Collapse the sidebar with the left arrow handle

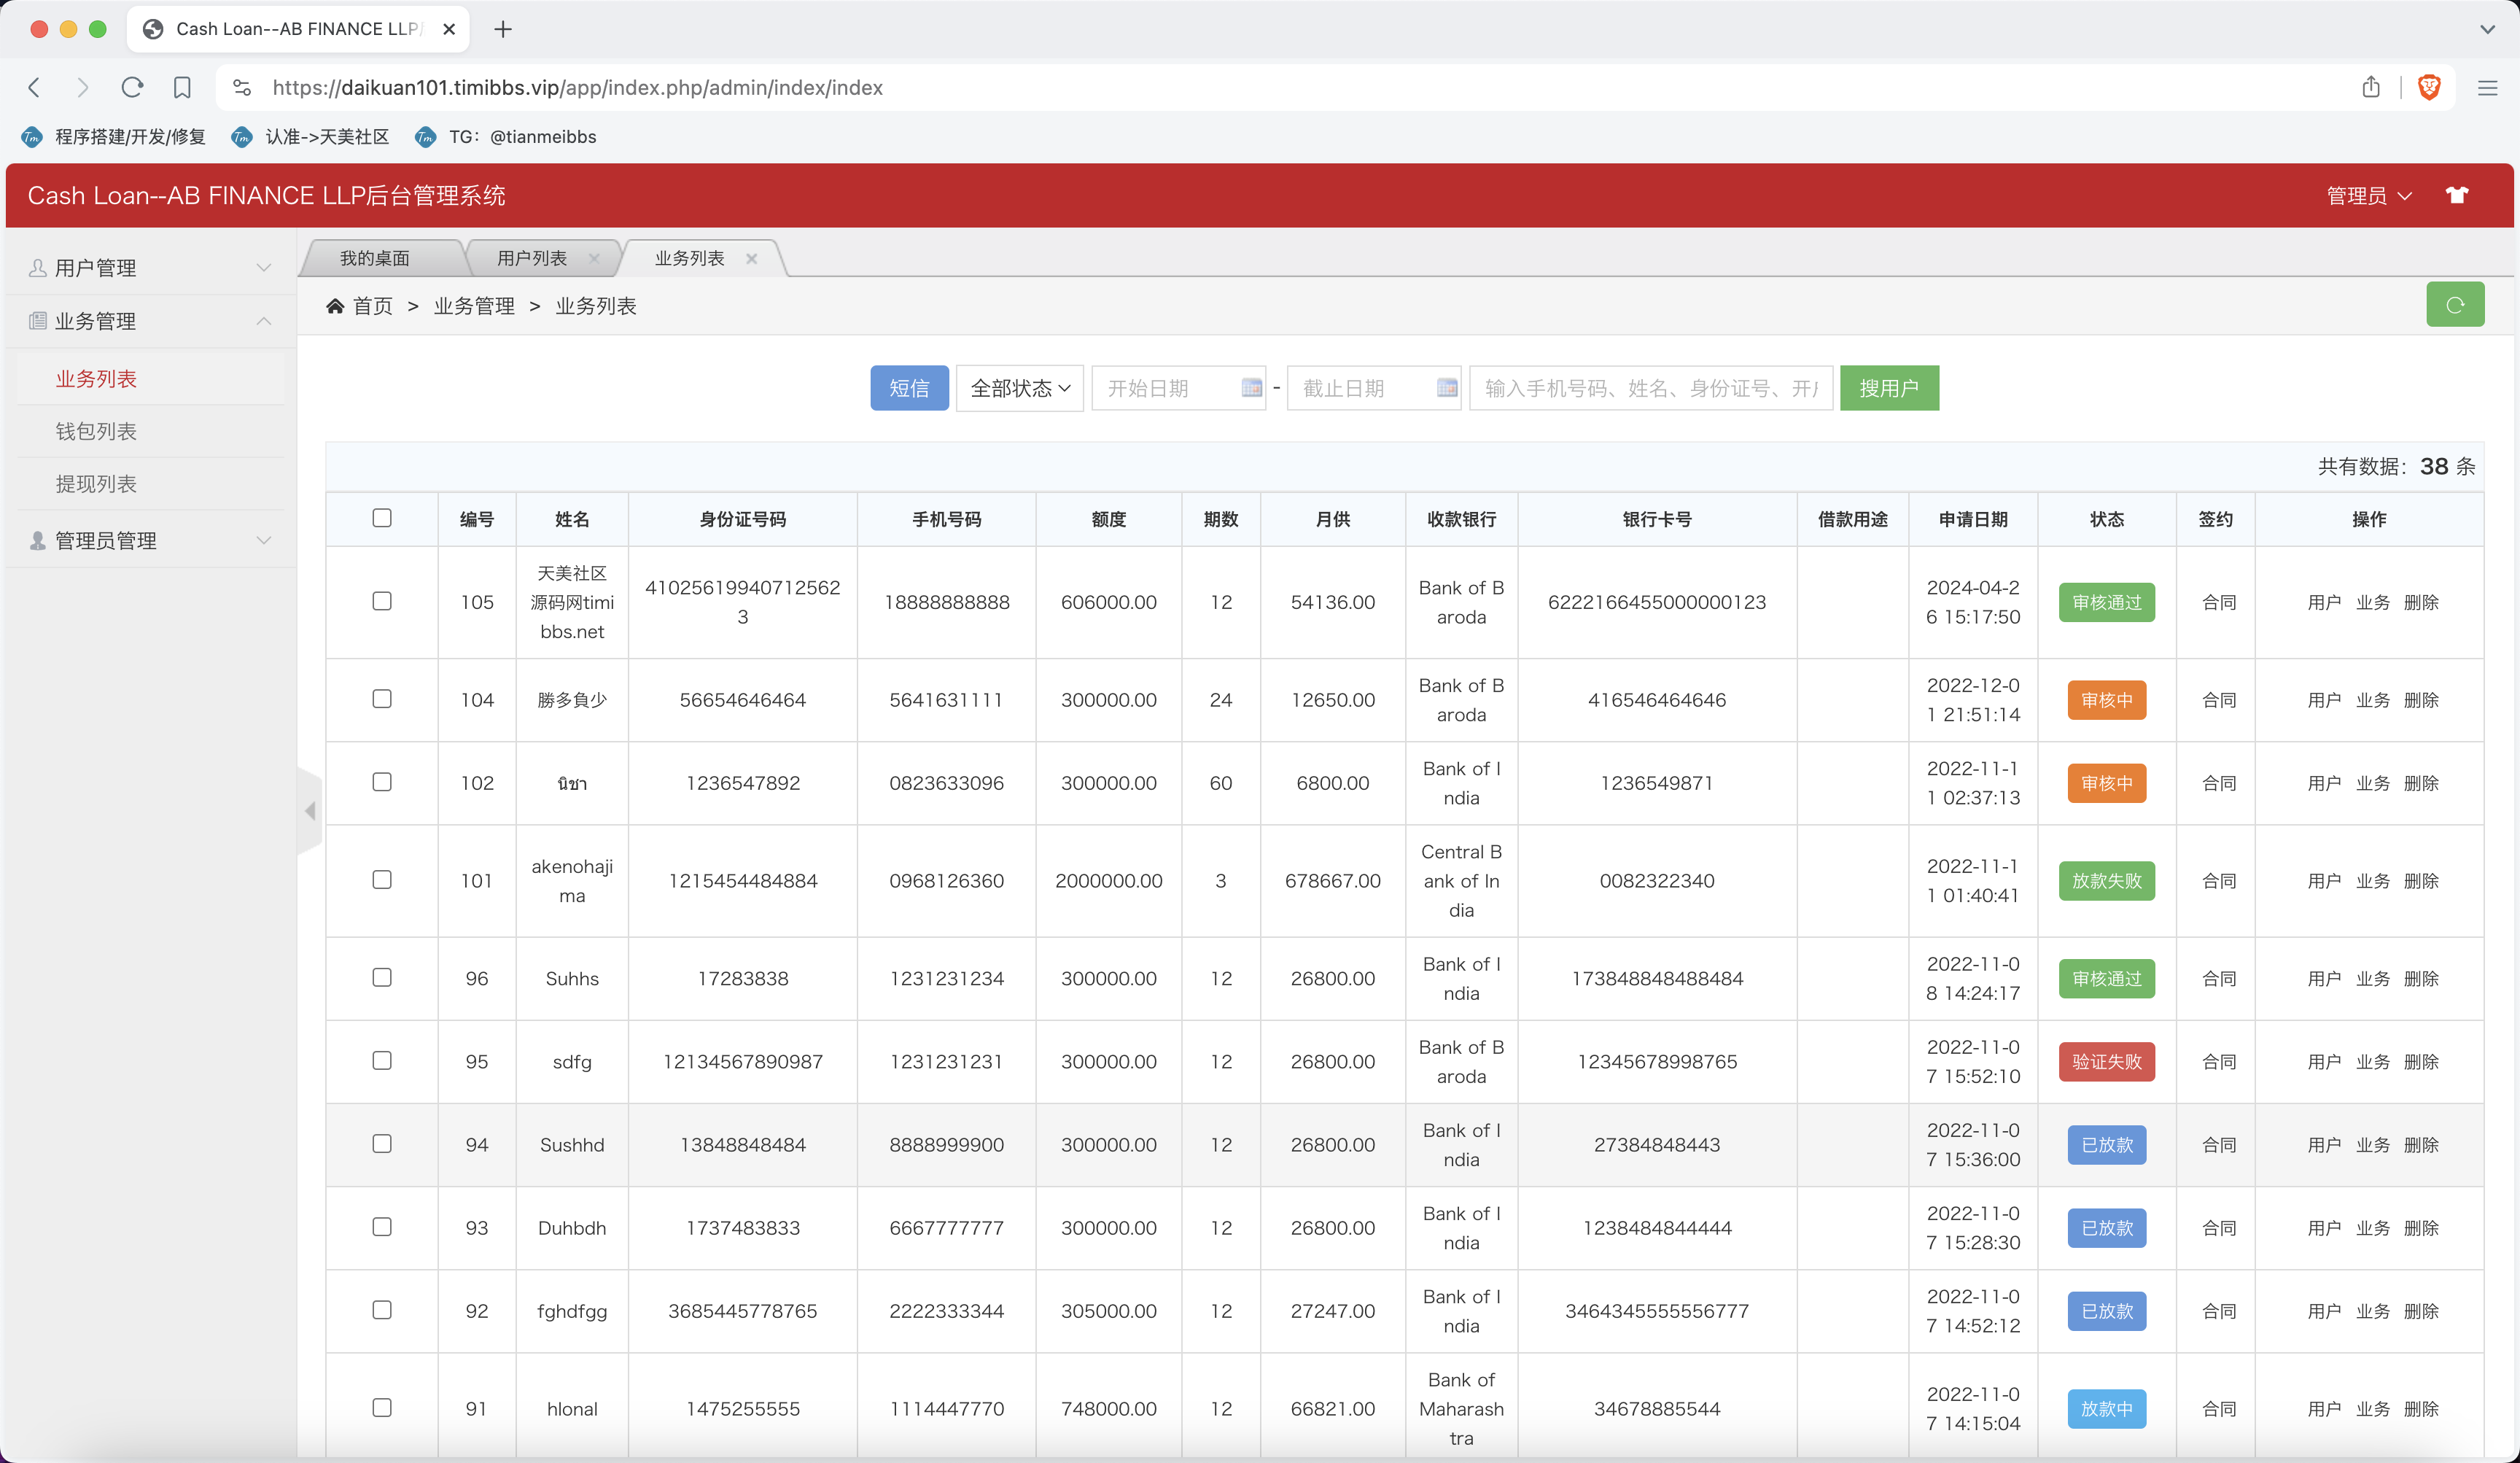(x=310, y=811)
